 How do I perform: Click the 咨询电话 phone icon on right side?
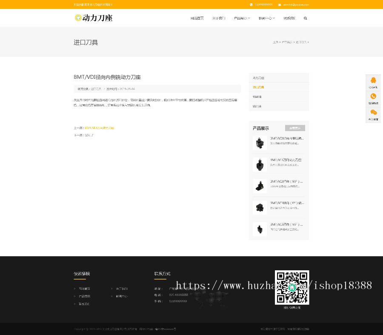[373, 96]
